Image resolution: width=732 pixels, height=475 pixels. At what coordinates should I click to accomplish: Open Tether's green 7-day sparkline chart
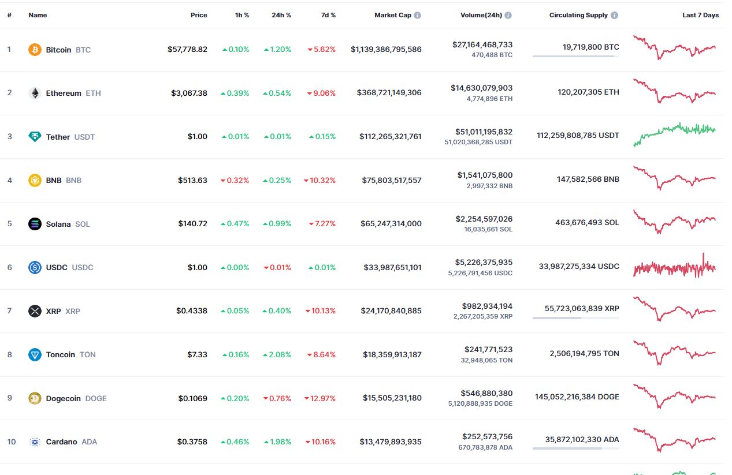674,134
